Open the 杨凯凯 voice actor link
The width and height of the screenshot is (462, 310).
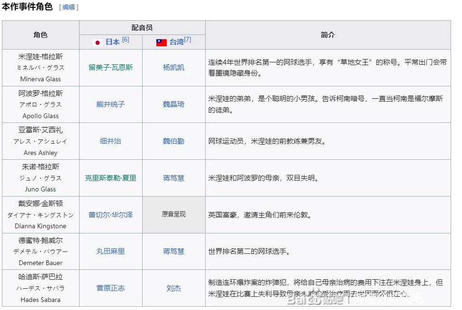click(x=173, y=68)
